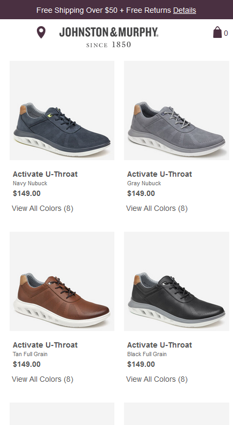The image size is (233, 425).
Task: Click the $149.00 price under Gray Nubuck
Action: point(141,193)
